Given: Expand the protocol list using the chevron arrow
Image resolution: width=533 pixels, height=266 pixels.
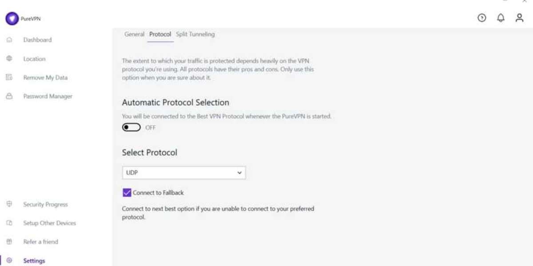Looking at the screenshot, I should [239, 173].
